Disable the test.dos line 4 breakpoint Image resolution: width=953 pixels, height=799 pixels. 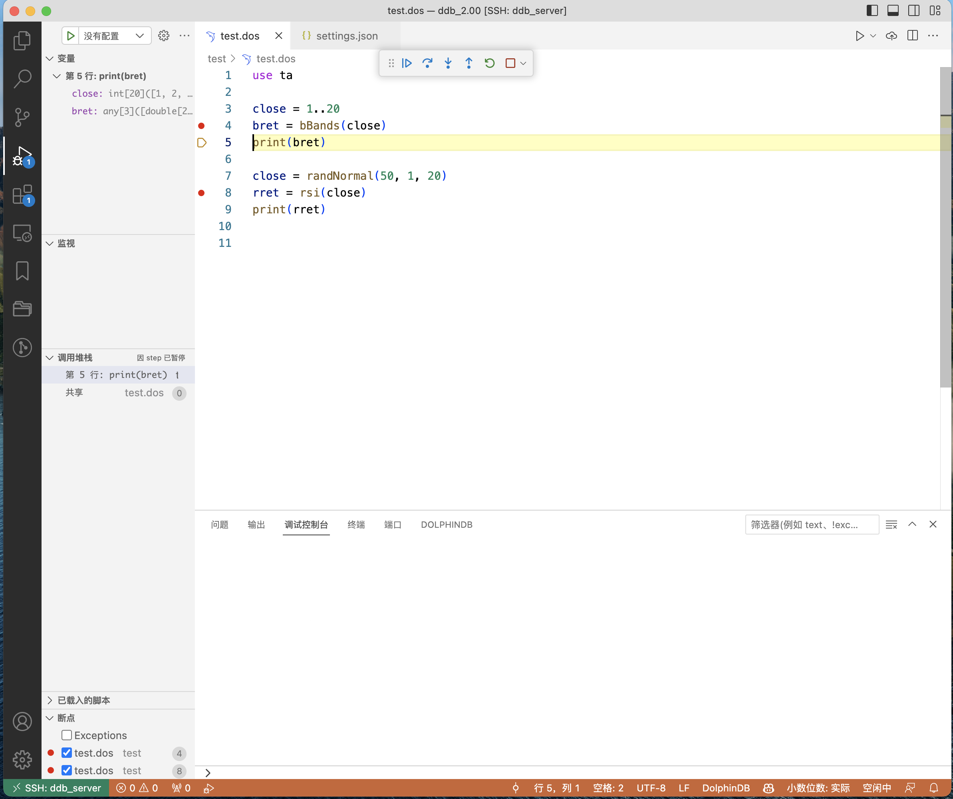pos(67,753)
